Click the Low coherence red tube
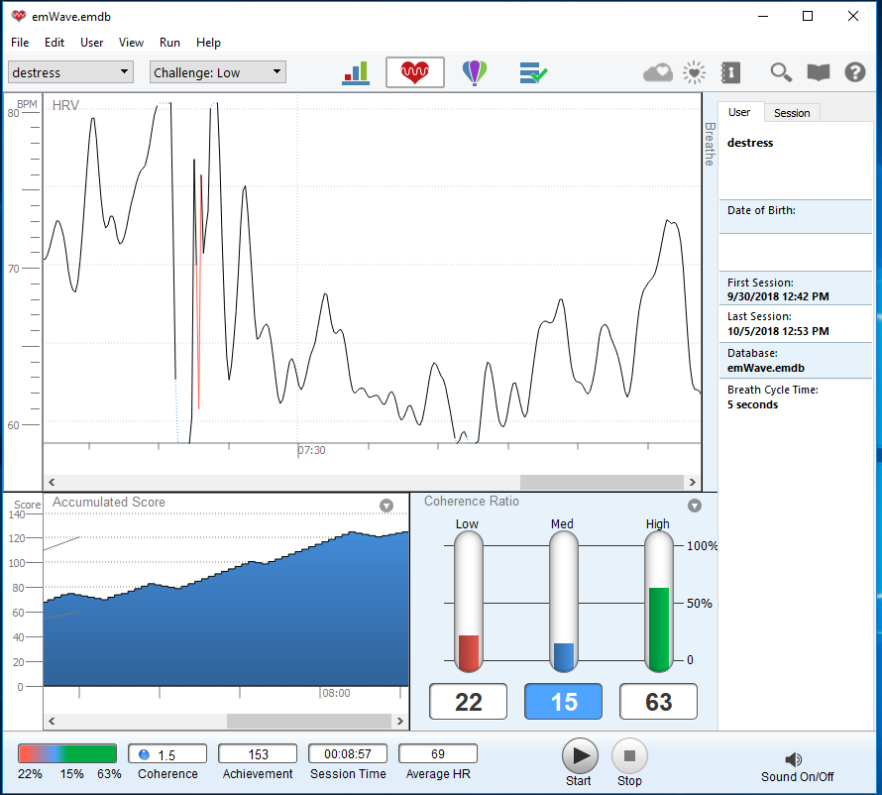 (x=469, y=602)
